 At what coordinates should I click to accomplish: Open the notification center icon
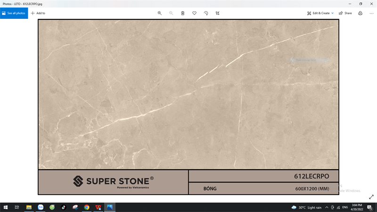[x=370, y=207]
